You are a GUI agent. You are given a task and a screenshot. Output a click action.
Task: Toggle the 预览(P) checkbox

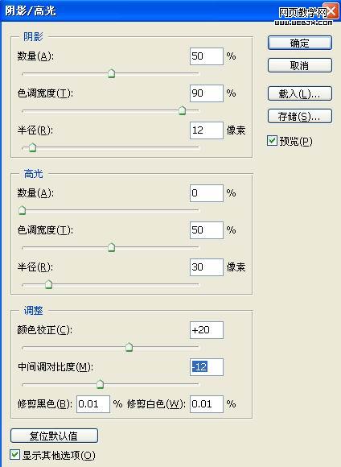pos(272,141)
